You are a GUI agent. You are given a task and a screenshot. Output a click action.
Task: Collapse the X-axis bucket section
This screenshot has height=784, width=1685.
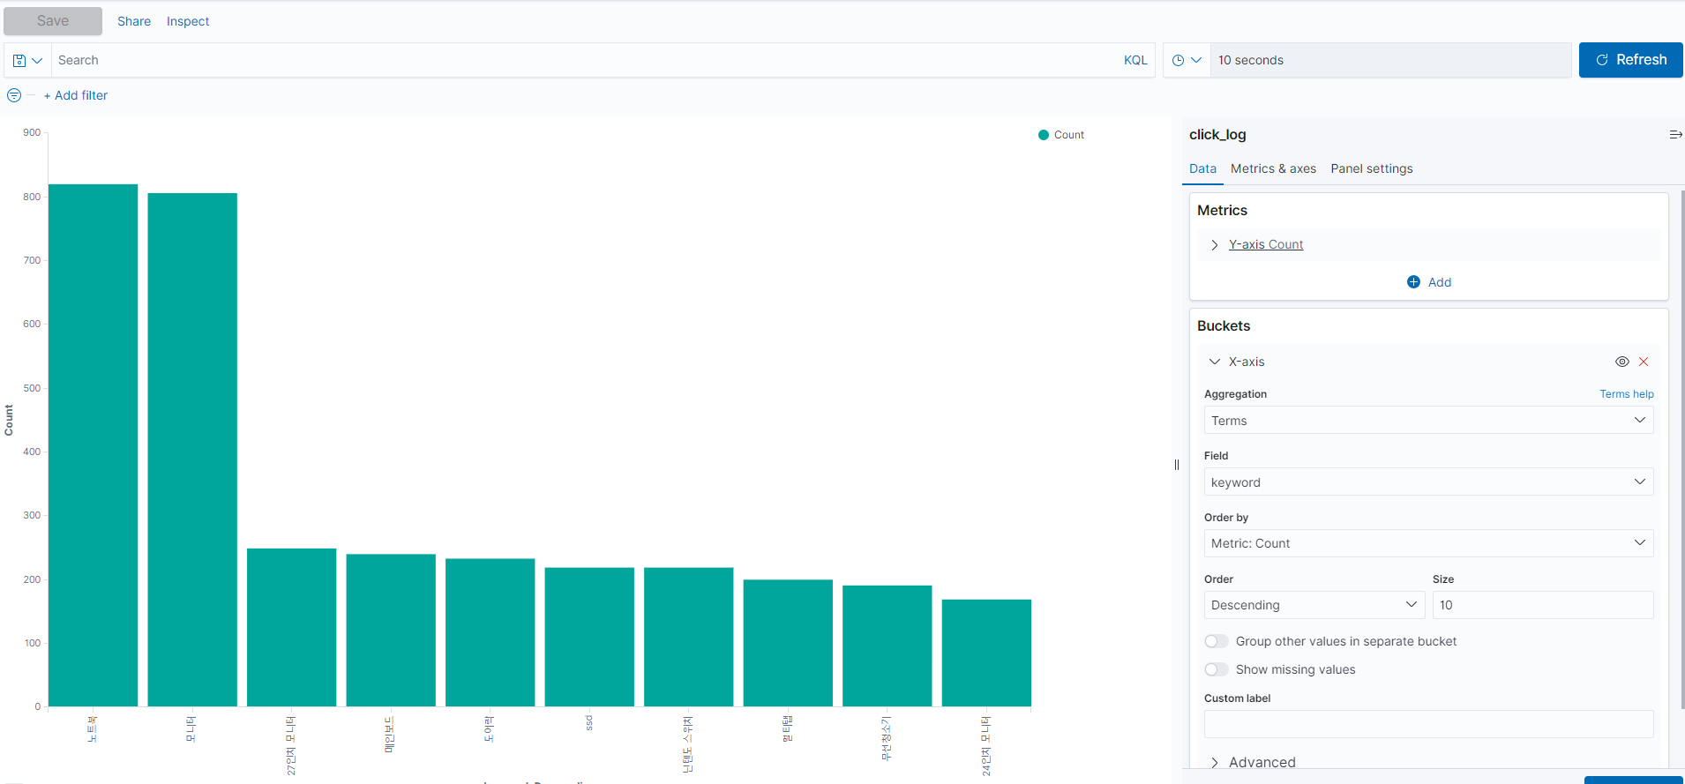(1215, 362)
